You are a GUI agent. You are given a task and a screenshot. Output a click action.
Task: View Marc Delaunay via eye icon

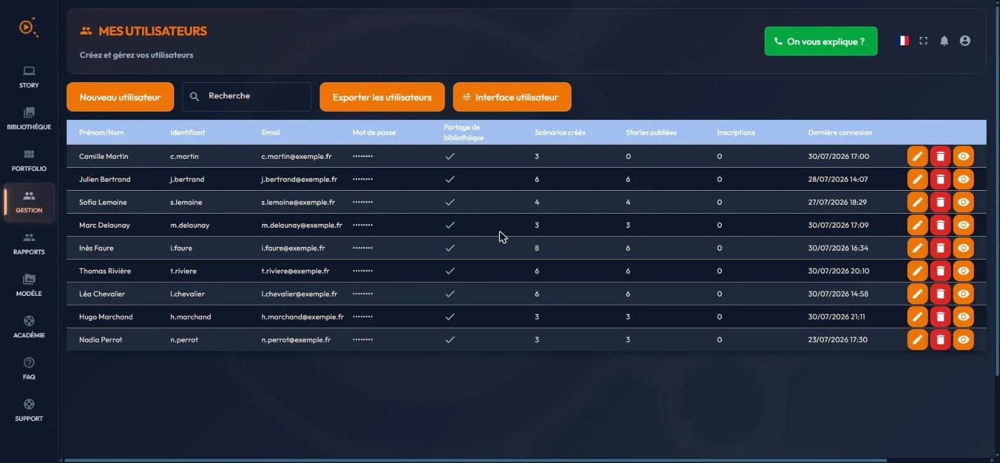(963, 225)
